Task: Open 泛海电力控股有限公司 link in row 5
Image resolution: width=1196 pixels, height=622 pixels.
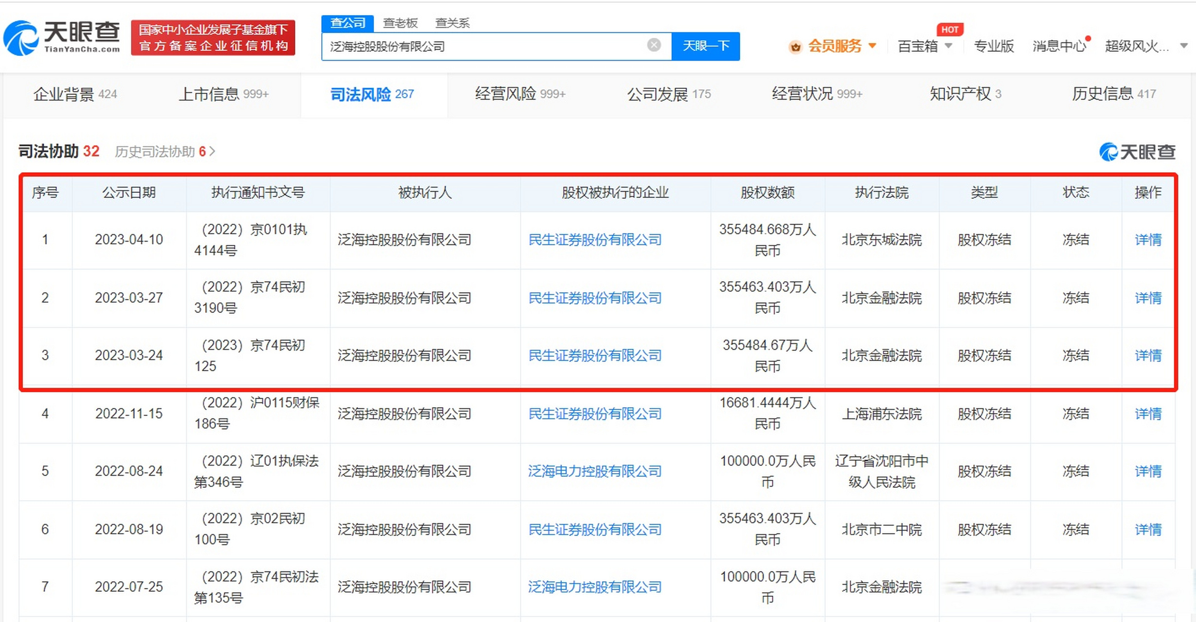Action: pyautogui.click(x=595, y=471)
